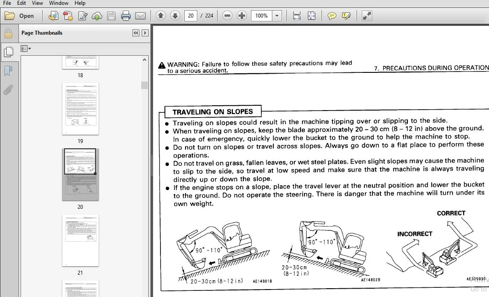Screen dimensions: 489x297
Task: Click the thumbnails panel scrollbar handle
Action: [144, 85]
